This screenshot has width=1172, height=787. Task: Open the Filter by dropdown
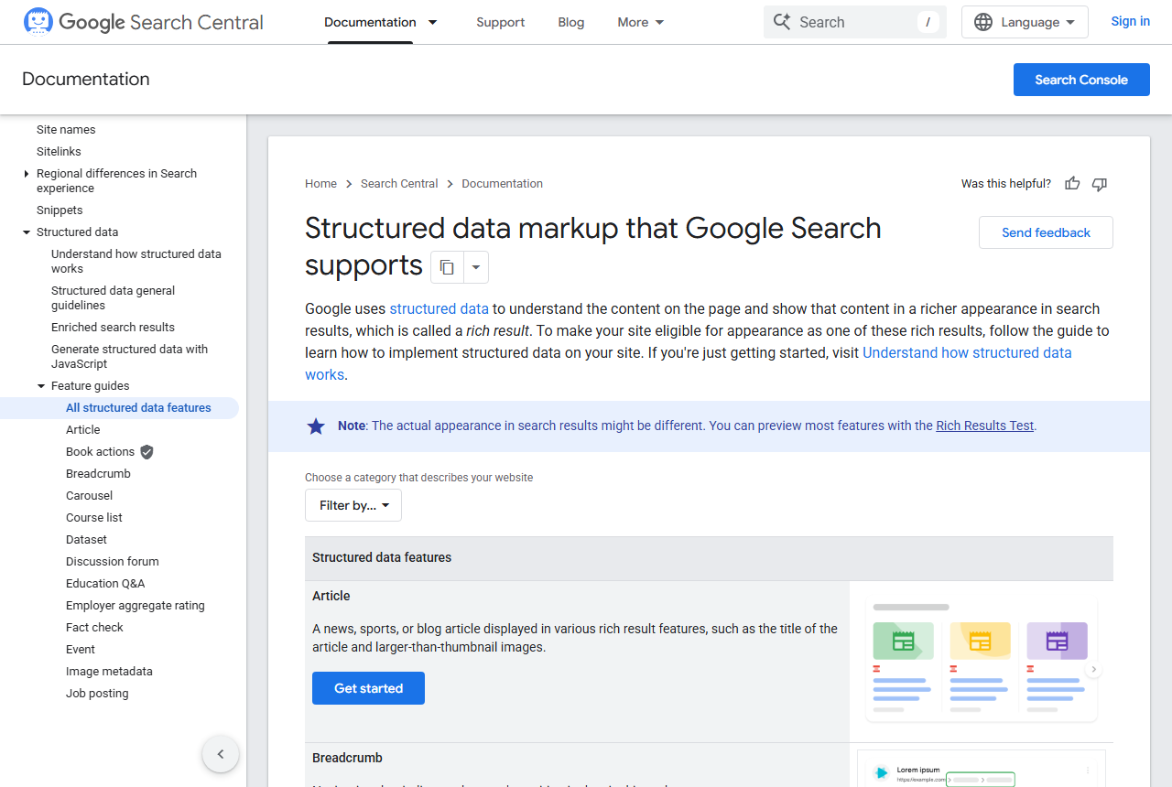[353, 505]
